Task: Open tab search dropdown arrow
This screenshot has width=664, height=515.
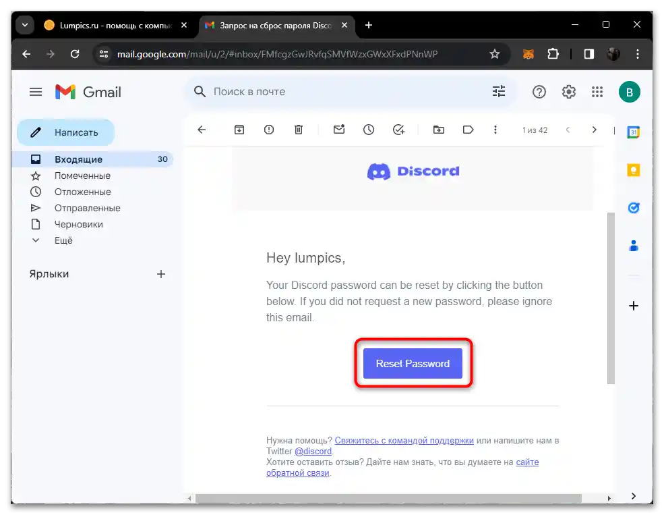Action: pyautogui.click(x=25, y=25)
